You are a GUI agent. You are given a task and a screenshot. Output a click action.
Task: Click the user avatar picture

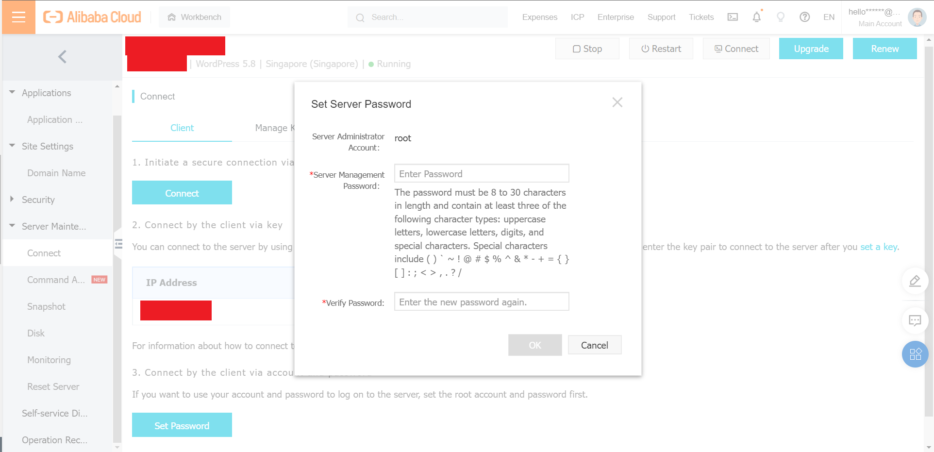click(x=917, y=17)
